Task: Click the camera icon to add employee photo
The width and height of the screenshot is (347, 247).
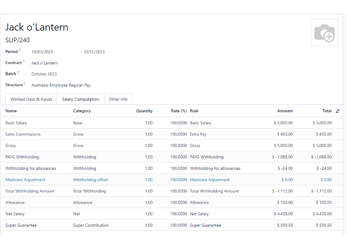Action: click(324, 32)
